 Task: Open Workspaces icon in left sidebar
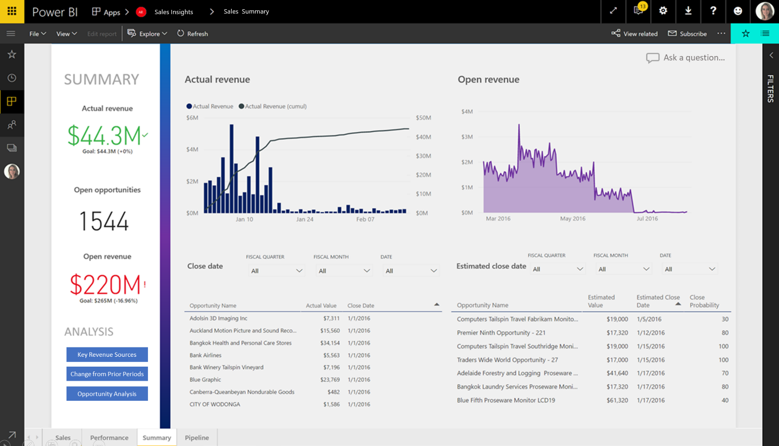[x=11, y=148]
